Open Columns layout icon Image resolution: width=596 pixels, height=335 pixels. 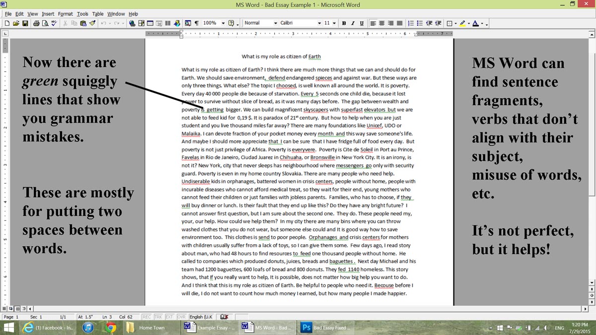coord(168,23)
